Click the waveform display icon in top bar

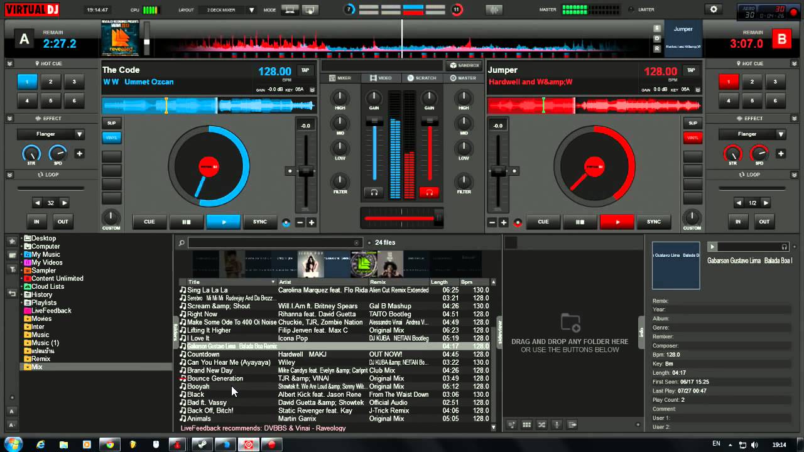point(495,9)
